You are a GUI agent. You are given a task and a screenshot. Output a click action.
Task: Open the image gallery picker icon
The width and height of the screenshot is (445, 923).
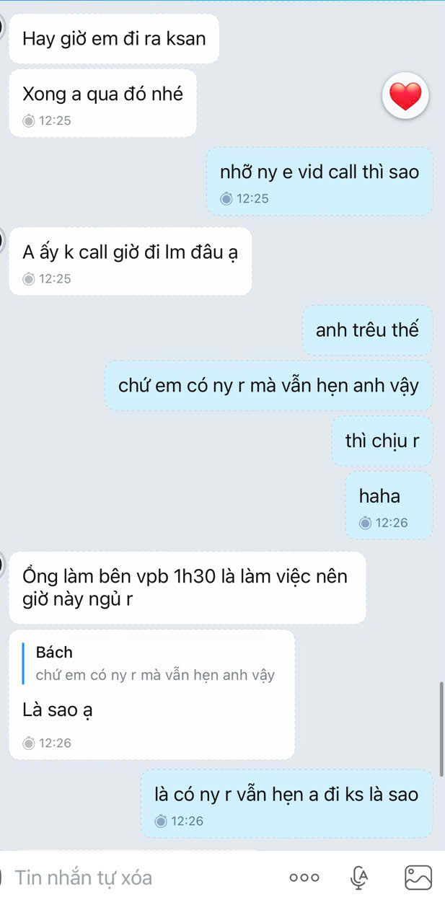[418, 878]
